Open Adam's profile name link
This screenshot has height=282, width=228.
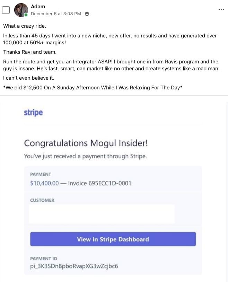(x=38, y=7)
